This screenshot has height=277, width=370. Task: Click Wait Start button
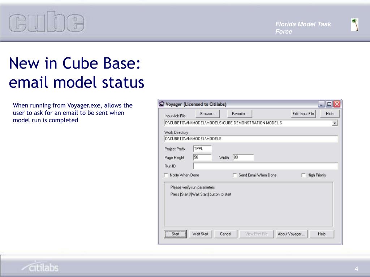point(200,234)
